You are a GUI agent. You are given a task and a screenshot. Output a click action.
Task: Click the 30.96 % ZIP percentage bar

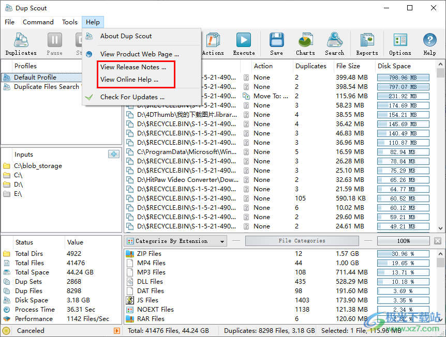403,254
